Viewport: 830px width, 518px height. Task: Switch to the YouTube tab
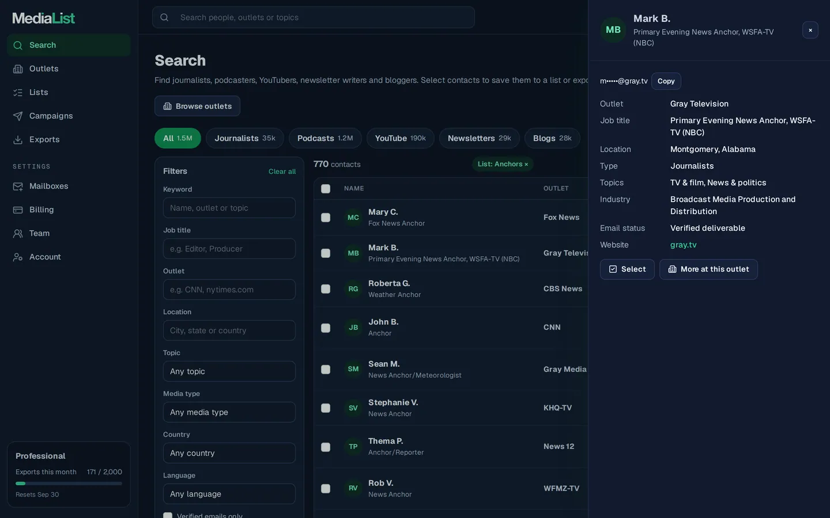tap(401, 138)
